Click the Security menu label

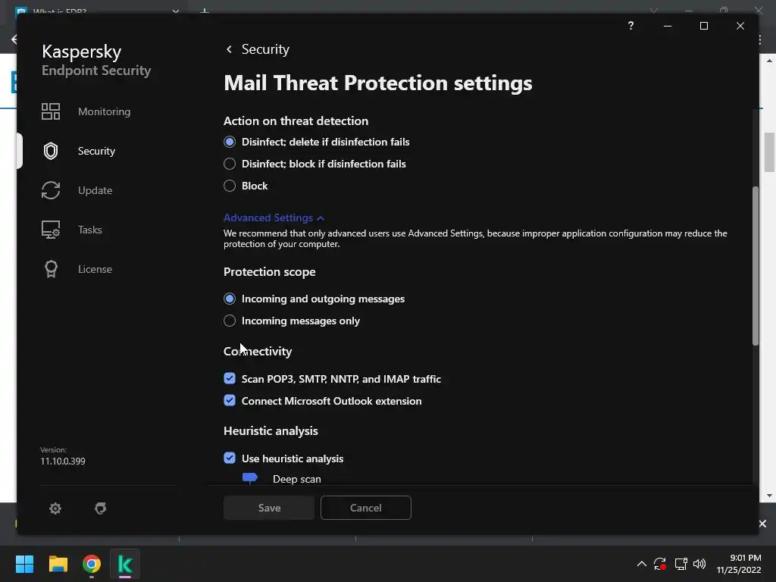[x=96, y=151]
